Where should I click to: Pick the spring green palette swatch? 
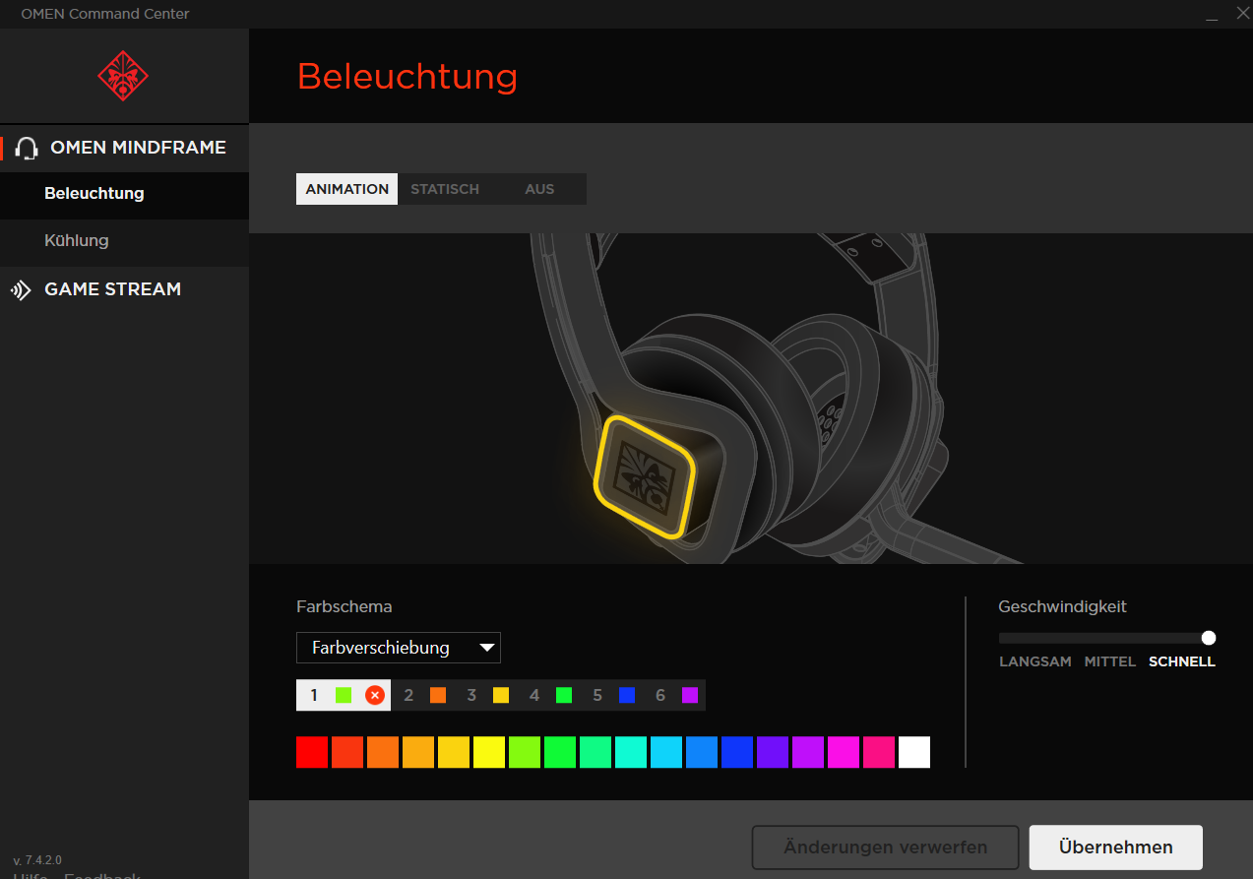coord(595,752)
